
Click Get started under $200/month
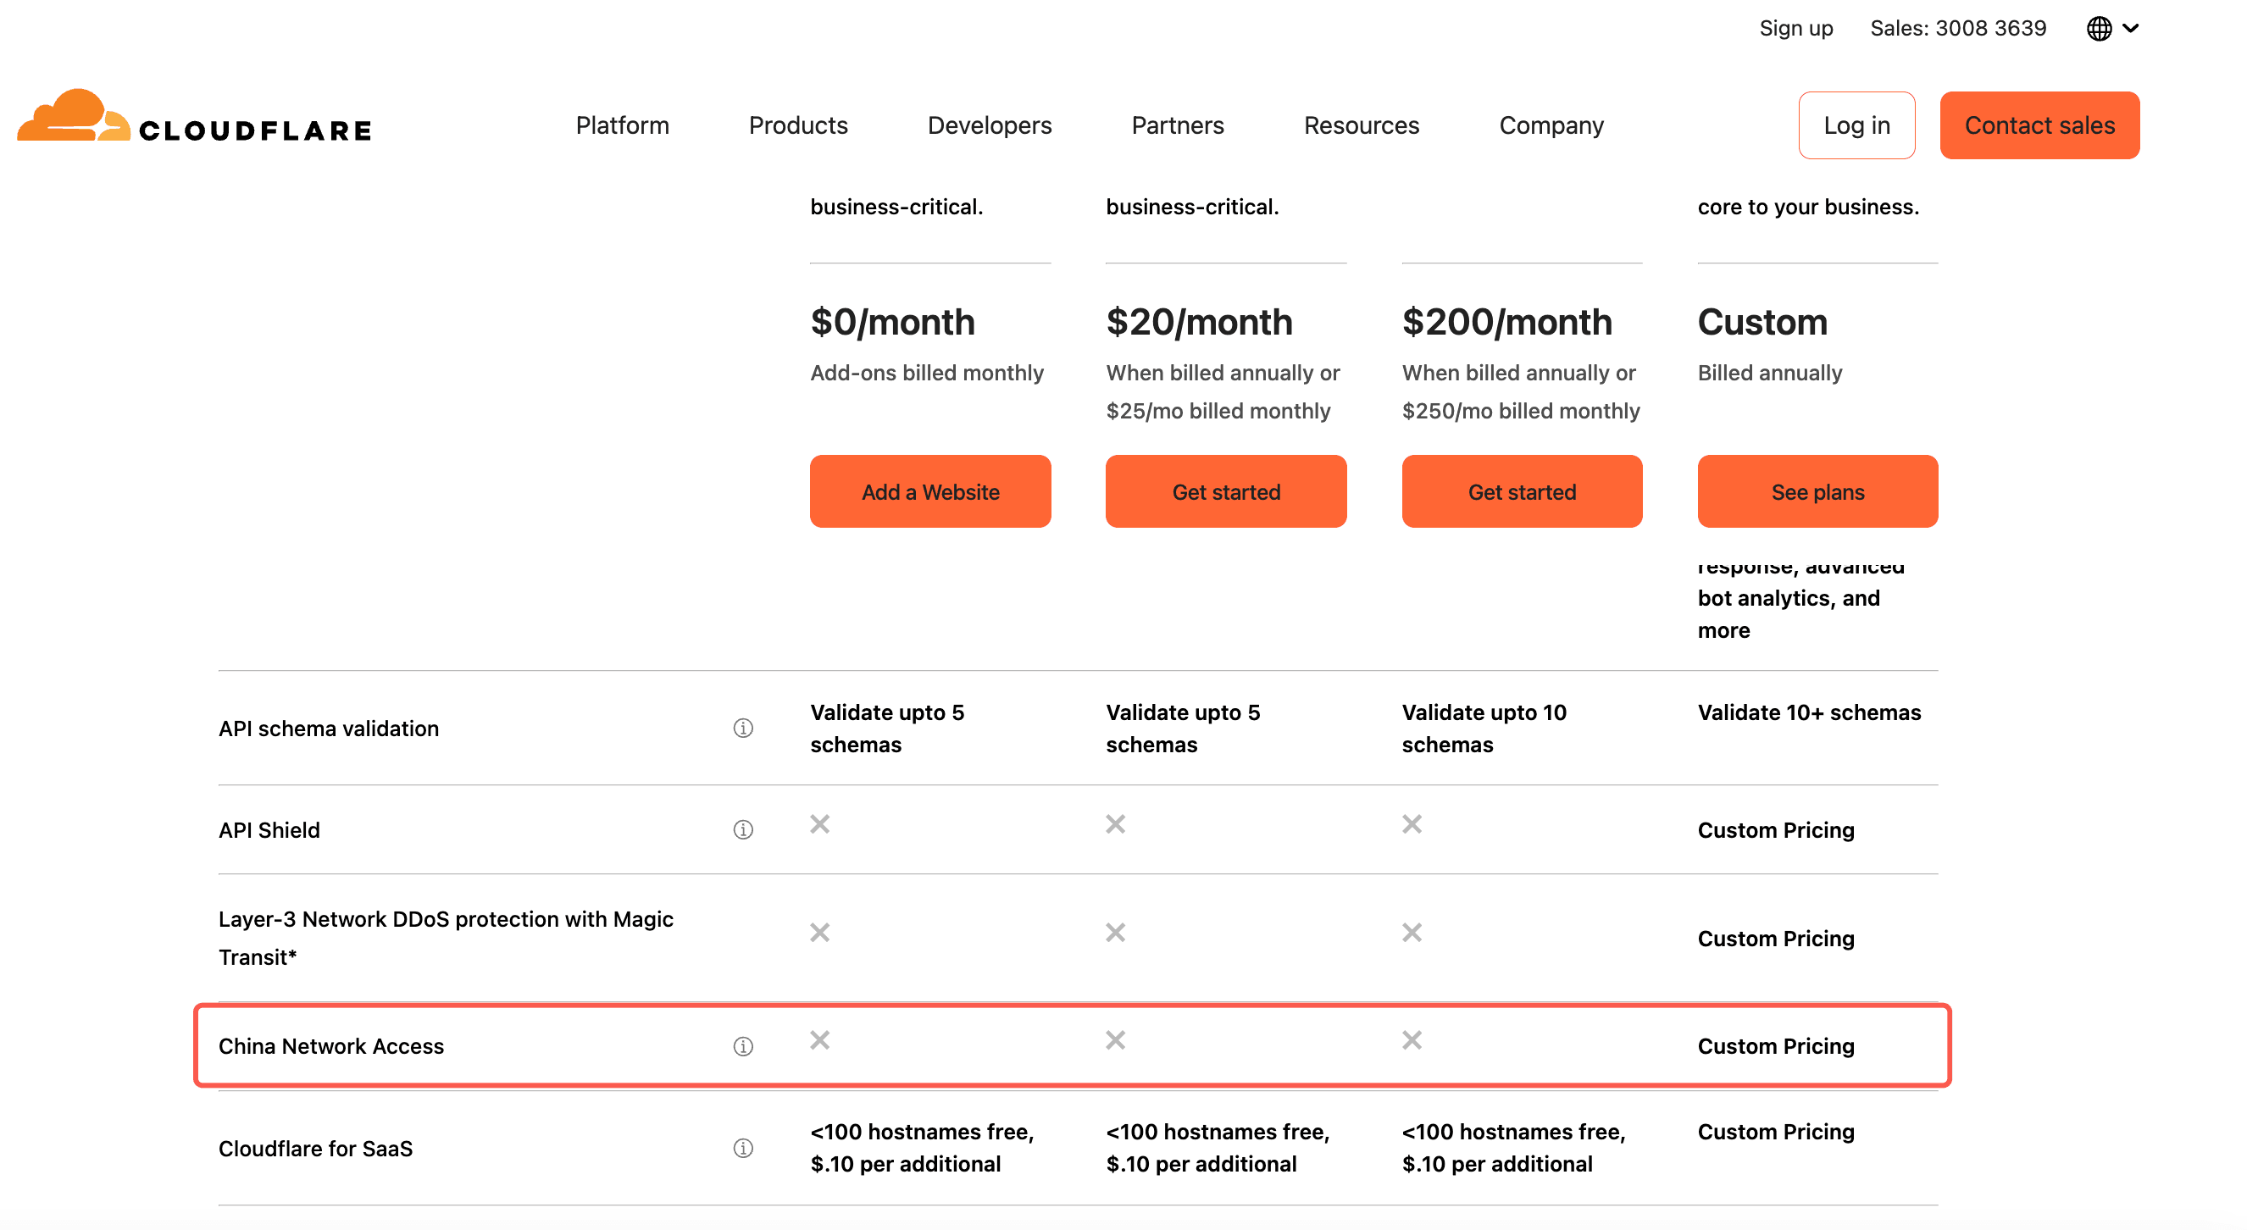point(1522,491)
